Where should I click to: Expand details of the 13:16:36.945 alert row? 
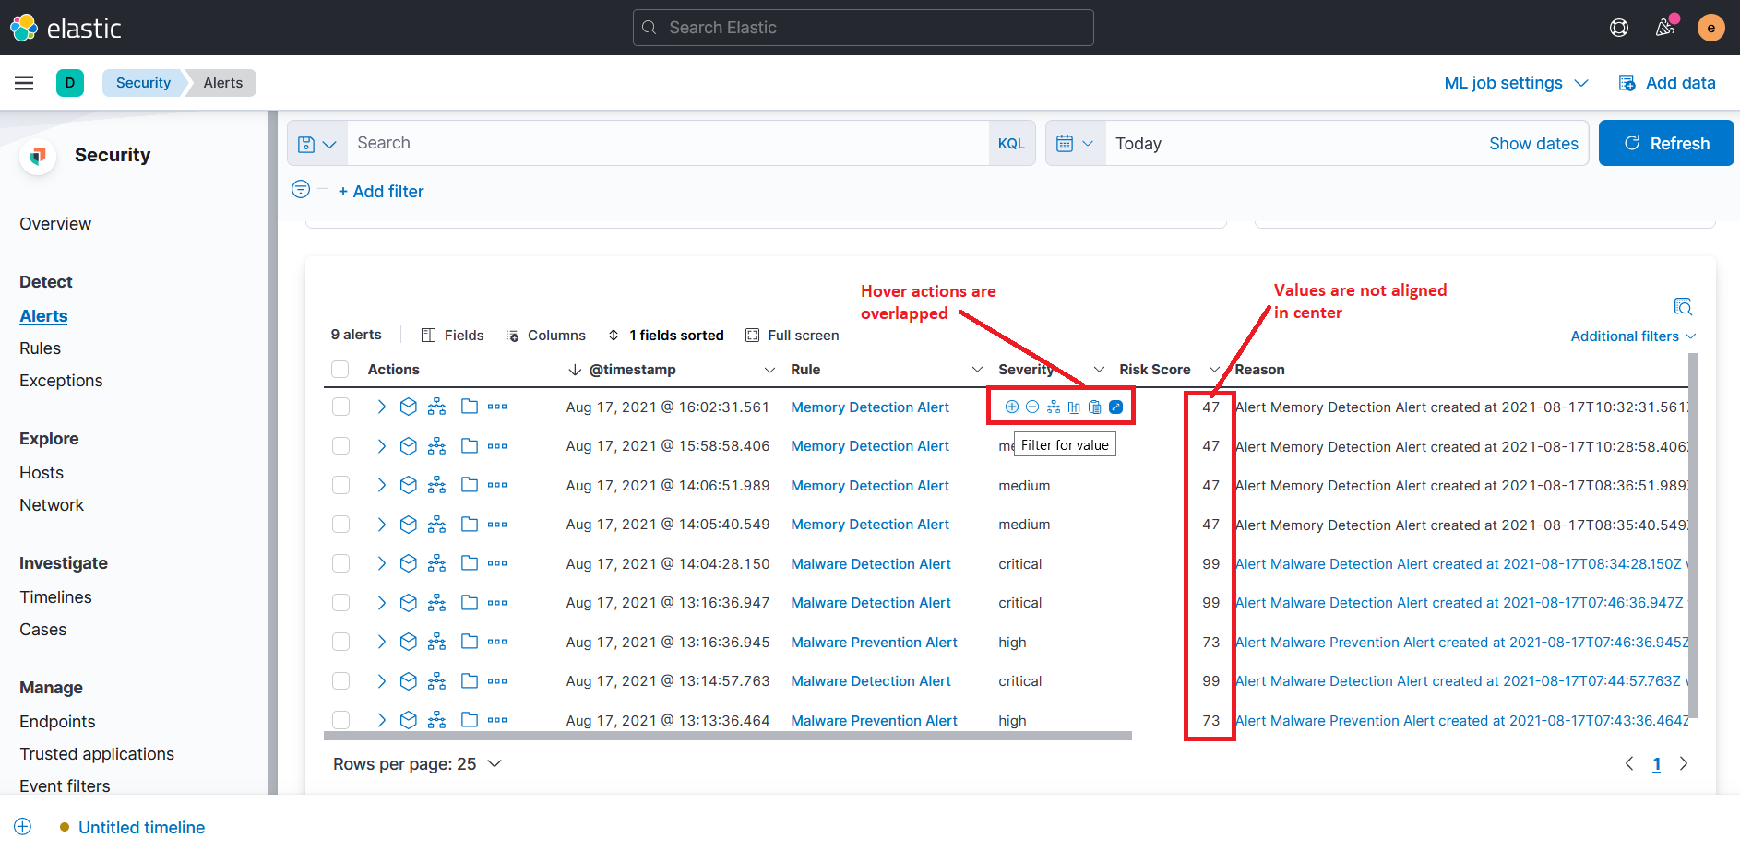[381, 642]
